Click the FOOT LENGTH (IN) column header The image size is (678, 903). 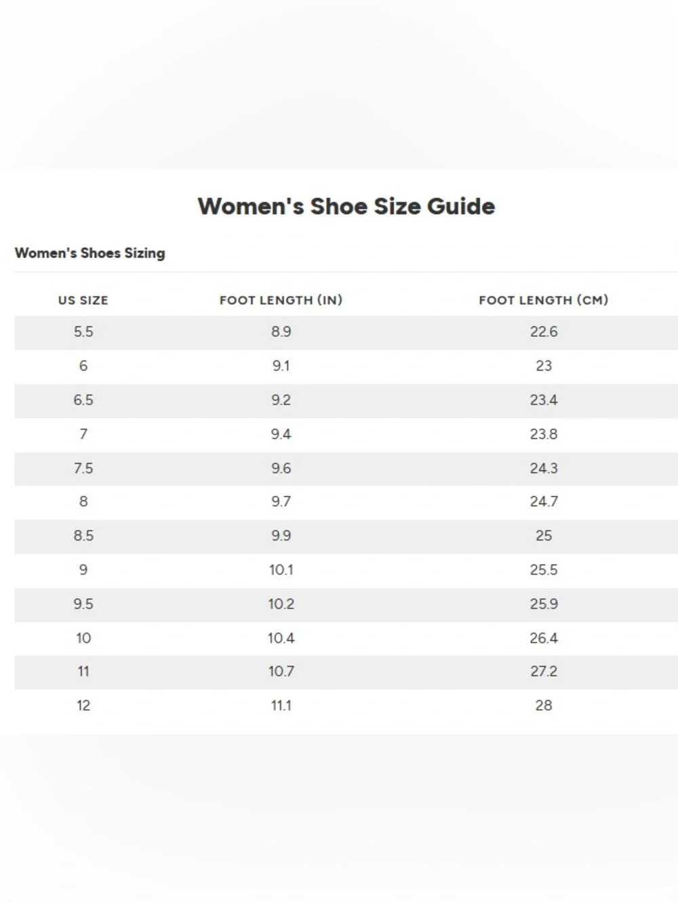281,300
